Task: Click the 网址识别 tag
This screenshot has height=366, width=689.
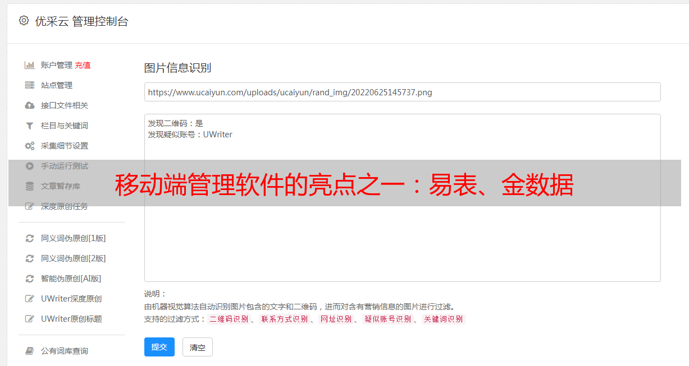Action: tap(336, 319)
